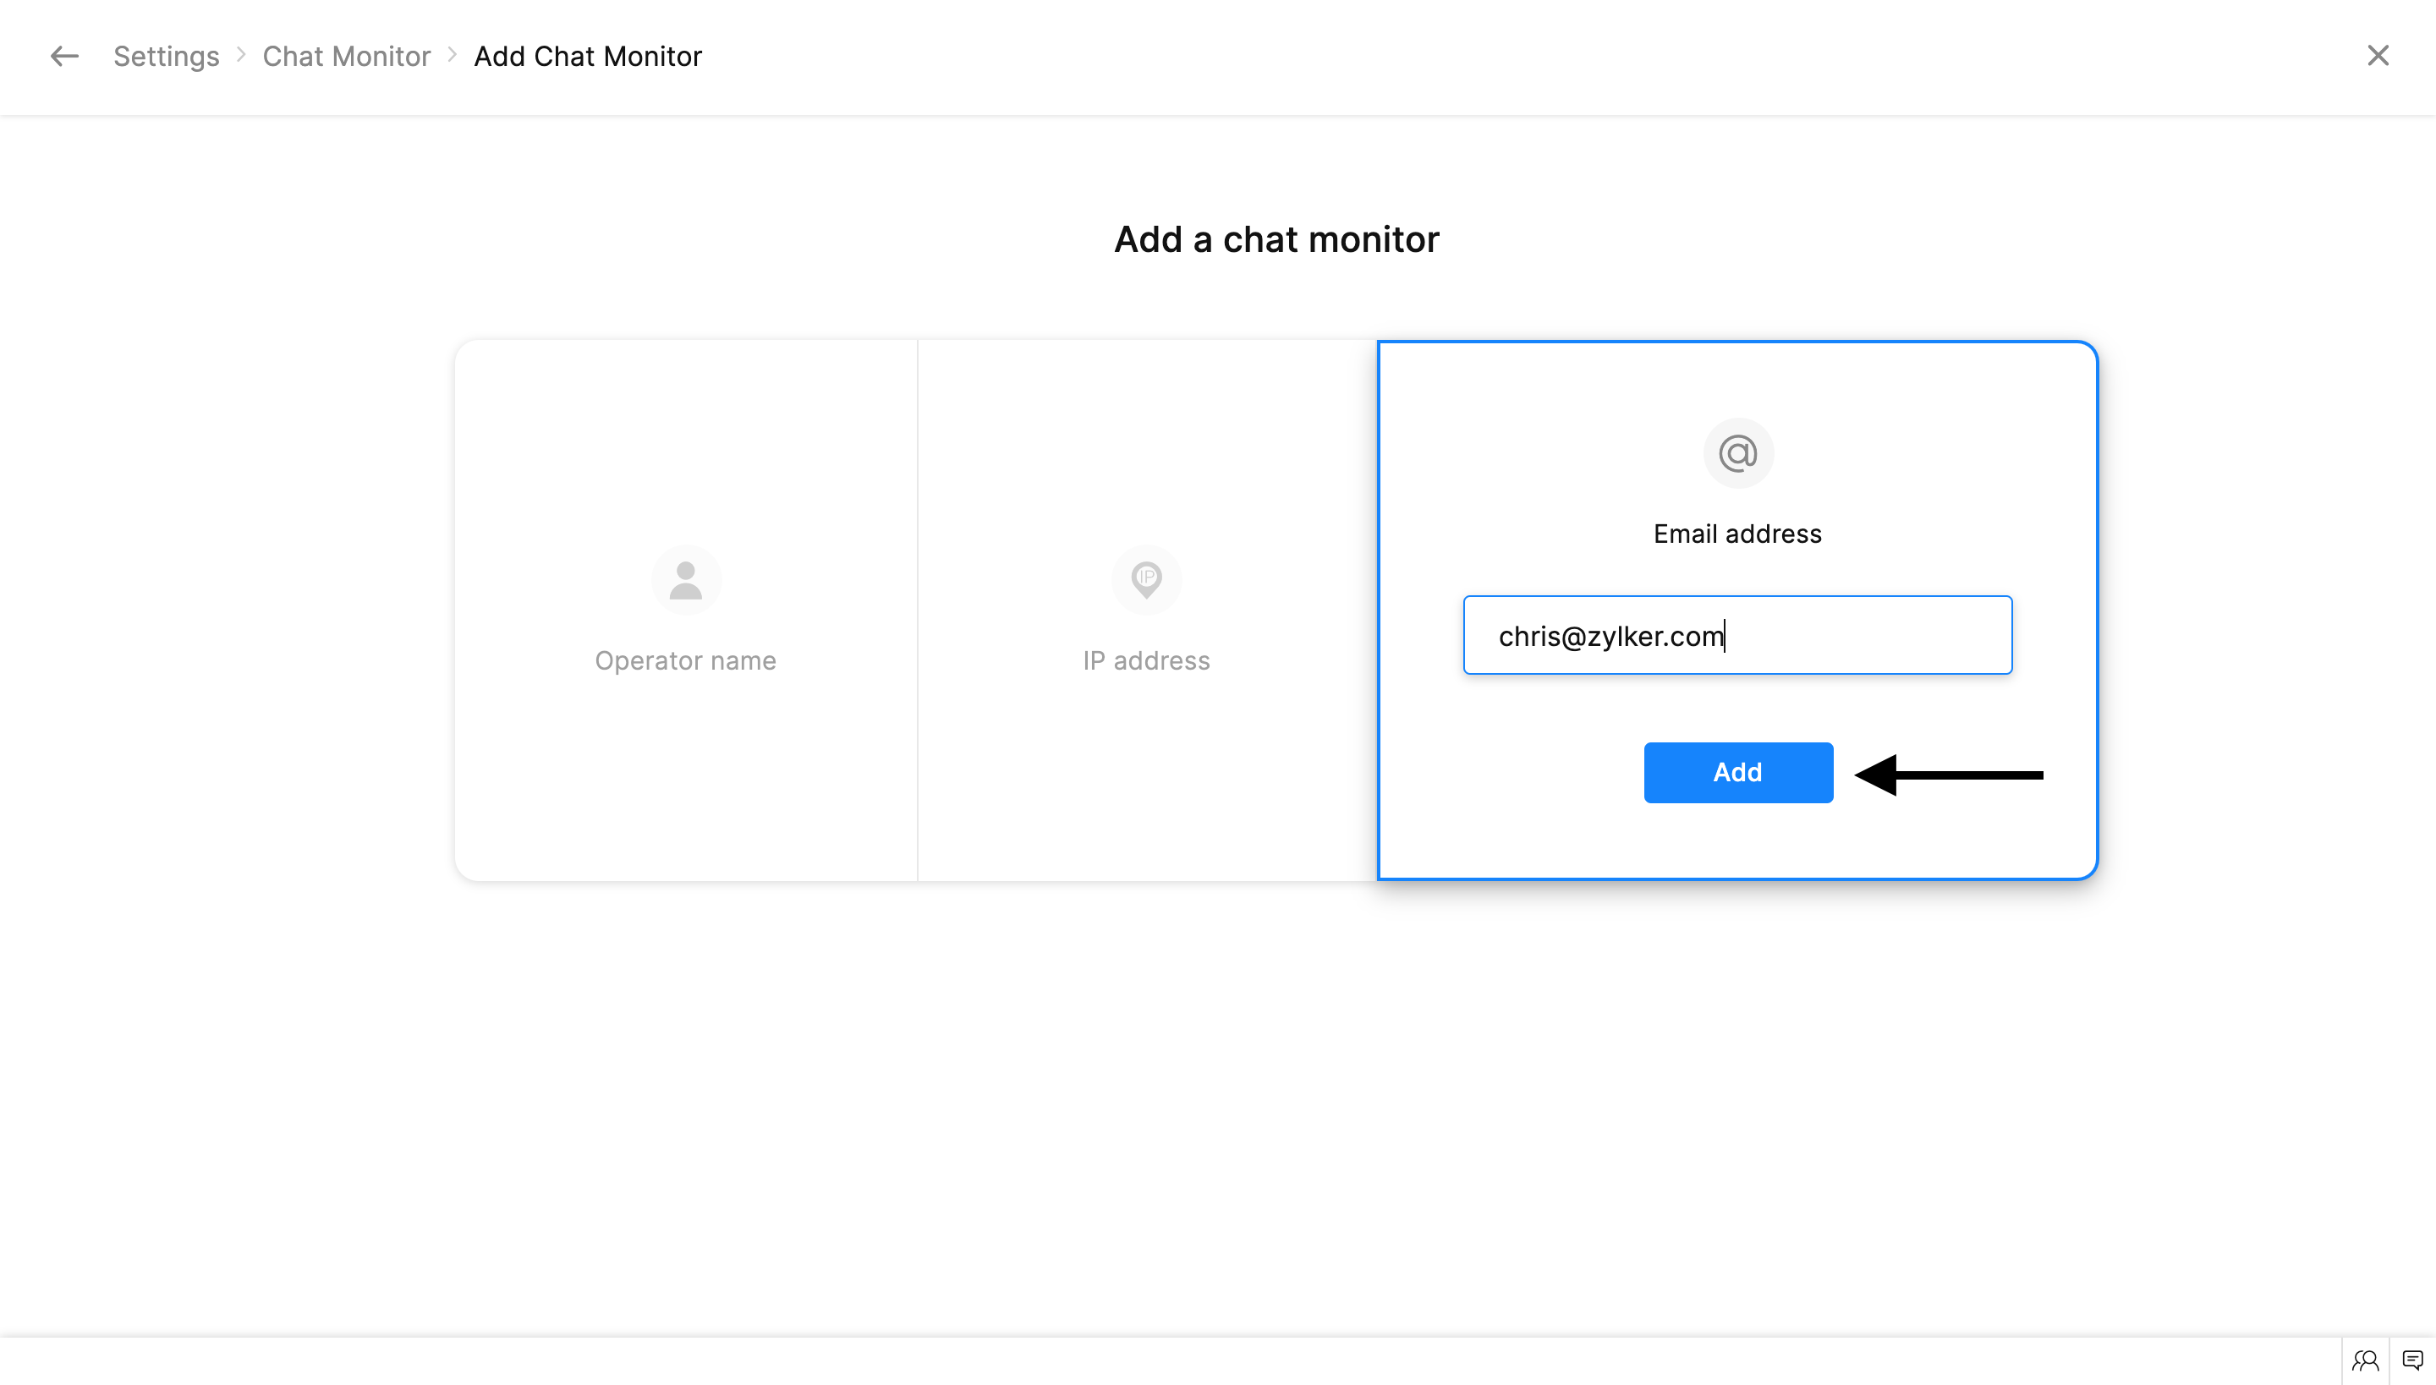Go to Settings breadcrumb

(x=166, y=56)
